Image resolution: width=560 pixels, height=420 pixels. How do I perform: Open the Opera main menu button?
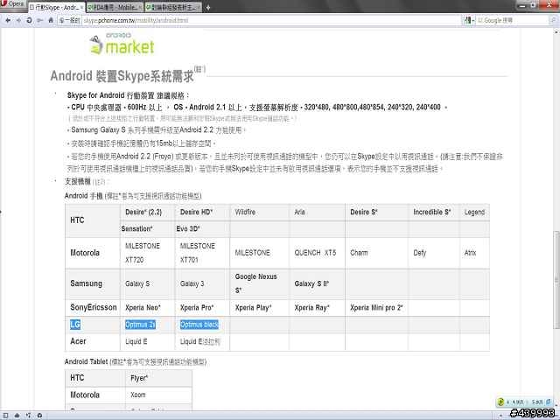coord(13,4)
